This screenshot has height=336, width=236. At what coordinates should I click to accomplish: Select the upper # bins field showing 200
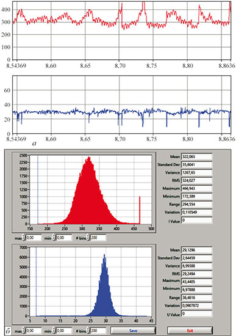coord(98,238)
